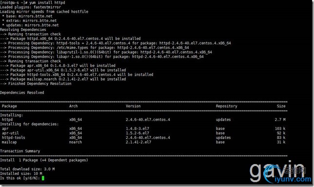Click version '2.1.41-2.el7' in mailcap row
This screenshot has height=187, width=314.
(138, 142)
